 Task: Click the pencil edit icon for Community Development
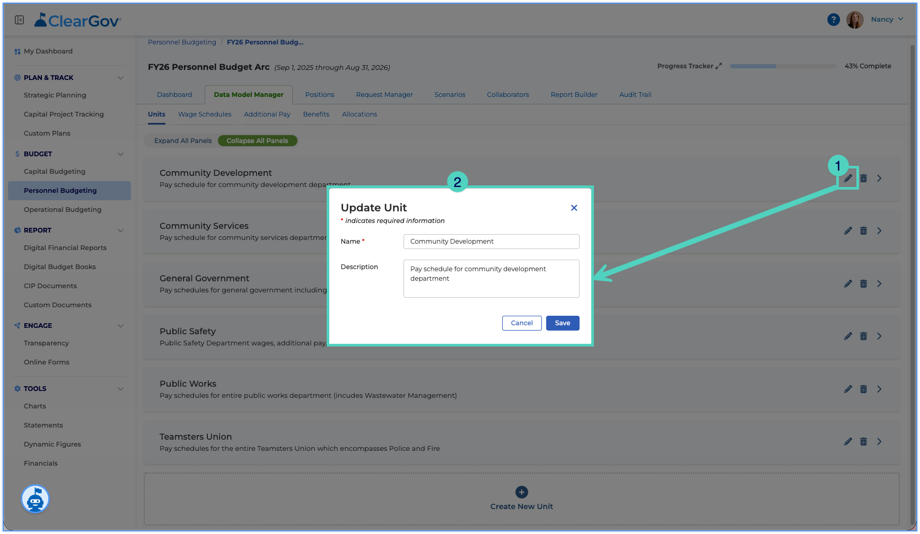(848, 179)
